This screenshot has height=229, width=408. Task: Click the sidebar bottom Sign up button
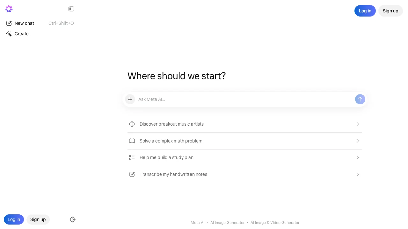click(38, 219)
